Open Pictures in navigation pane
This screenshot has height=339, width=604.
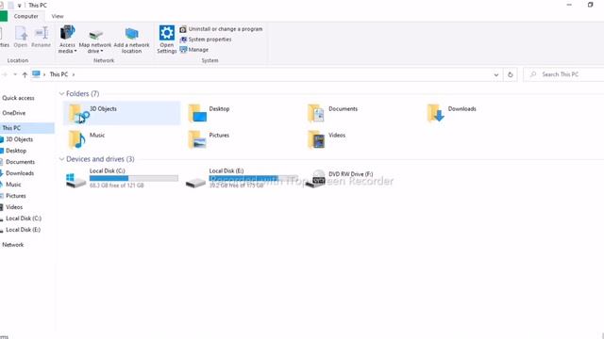click(x=16, y=196)
